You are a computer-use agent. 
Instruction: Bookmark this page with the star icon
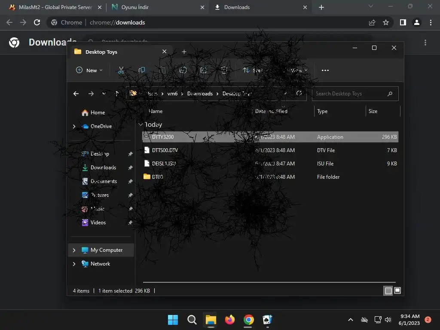point(386,22)
